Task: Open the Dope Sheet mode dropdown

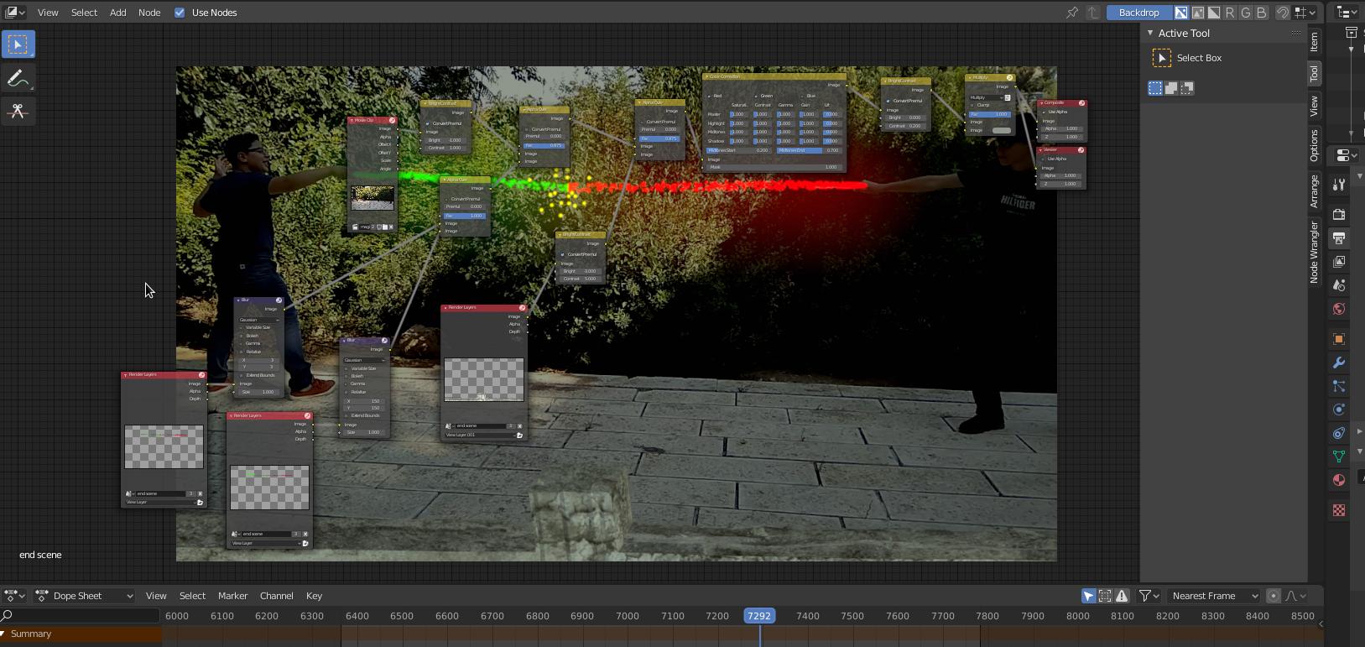Action: tap(85, 596)
